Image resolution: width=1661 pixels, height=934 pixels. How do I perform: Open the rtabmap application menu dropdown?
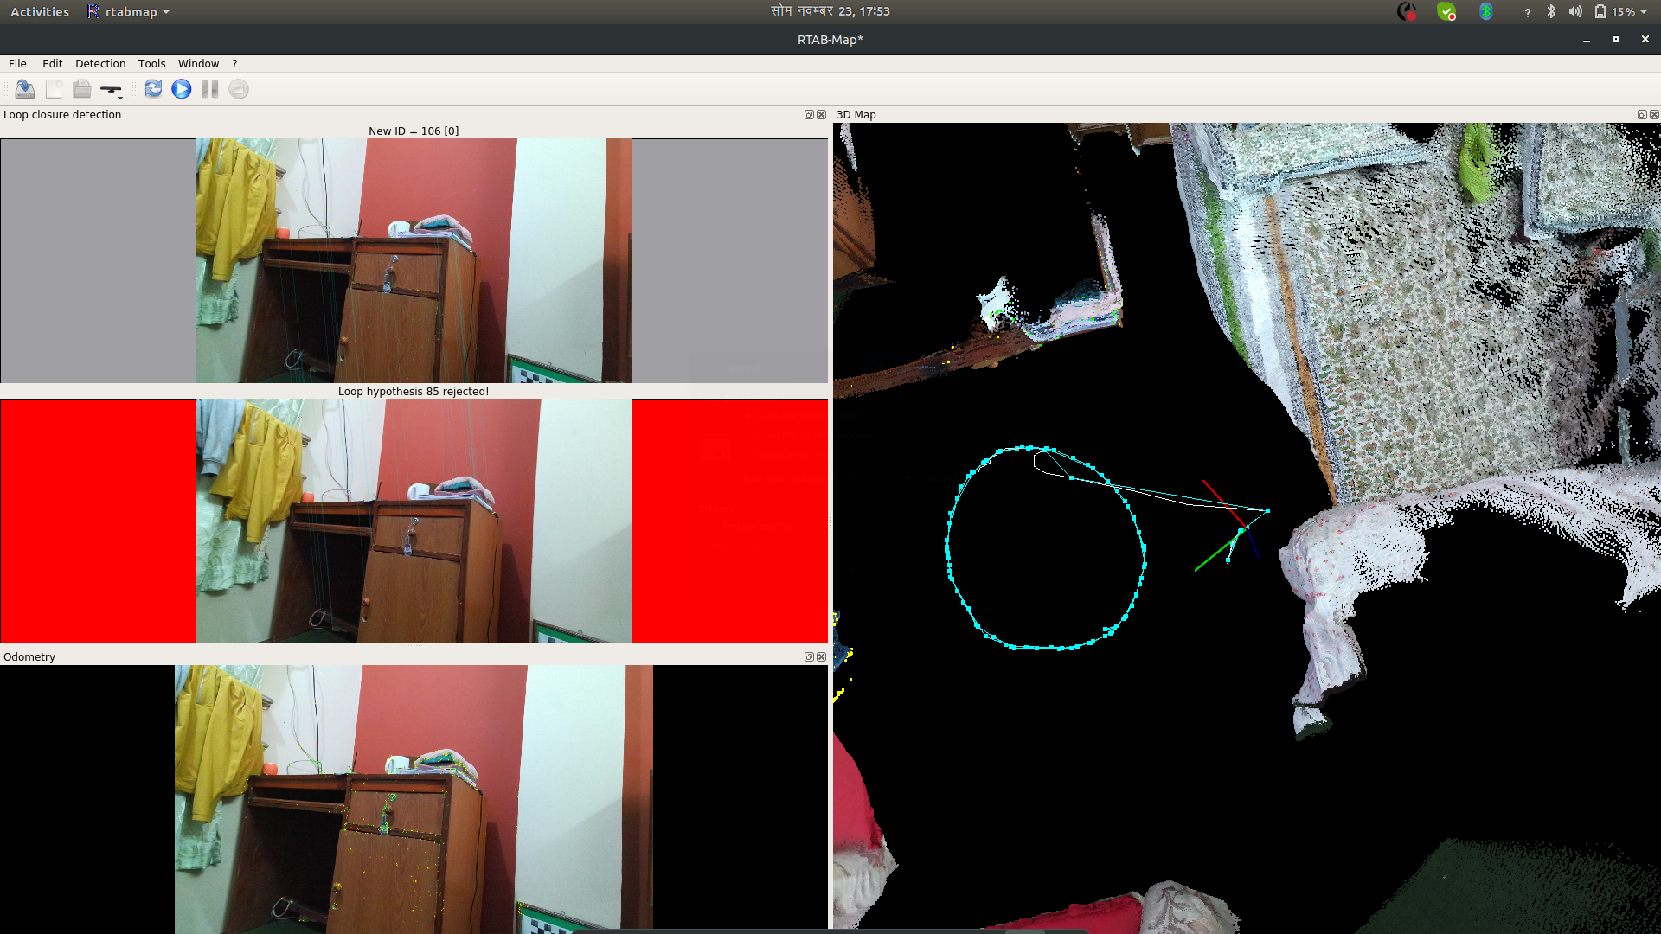128,12
